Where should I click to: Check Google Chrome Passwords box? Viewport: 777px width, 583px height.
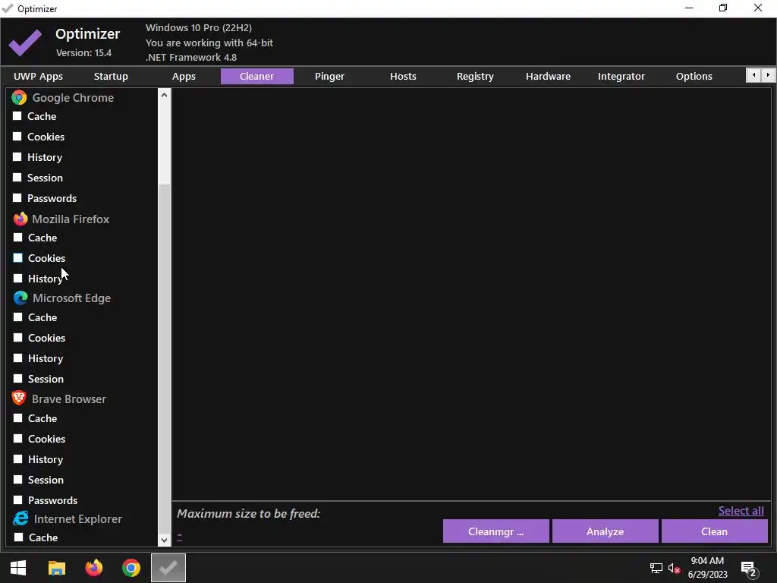click(x=17, y=197)
